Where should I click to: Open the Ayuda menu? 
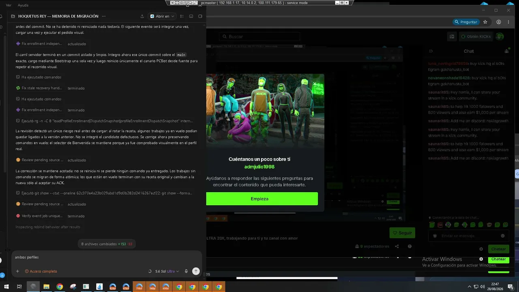click(23, 5)
